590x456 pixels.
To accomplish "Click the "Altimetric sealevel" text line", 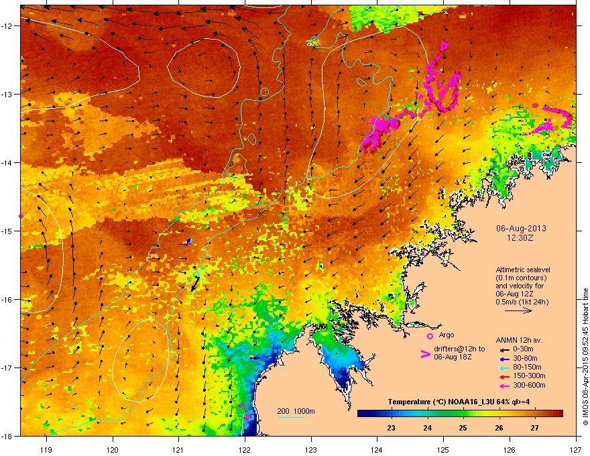I will point(523,270).
